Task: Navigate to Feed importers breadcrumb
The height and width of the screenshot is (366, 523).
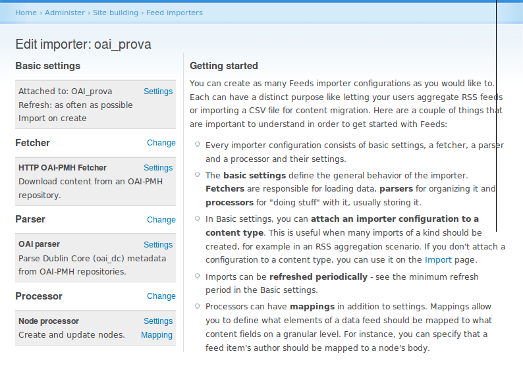Action: [175, 13]
